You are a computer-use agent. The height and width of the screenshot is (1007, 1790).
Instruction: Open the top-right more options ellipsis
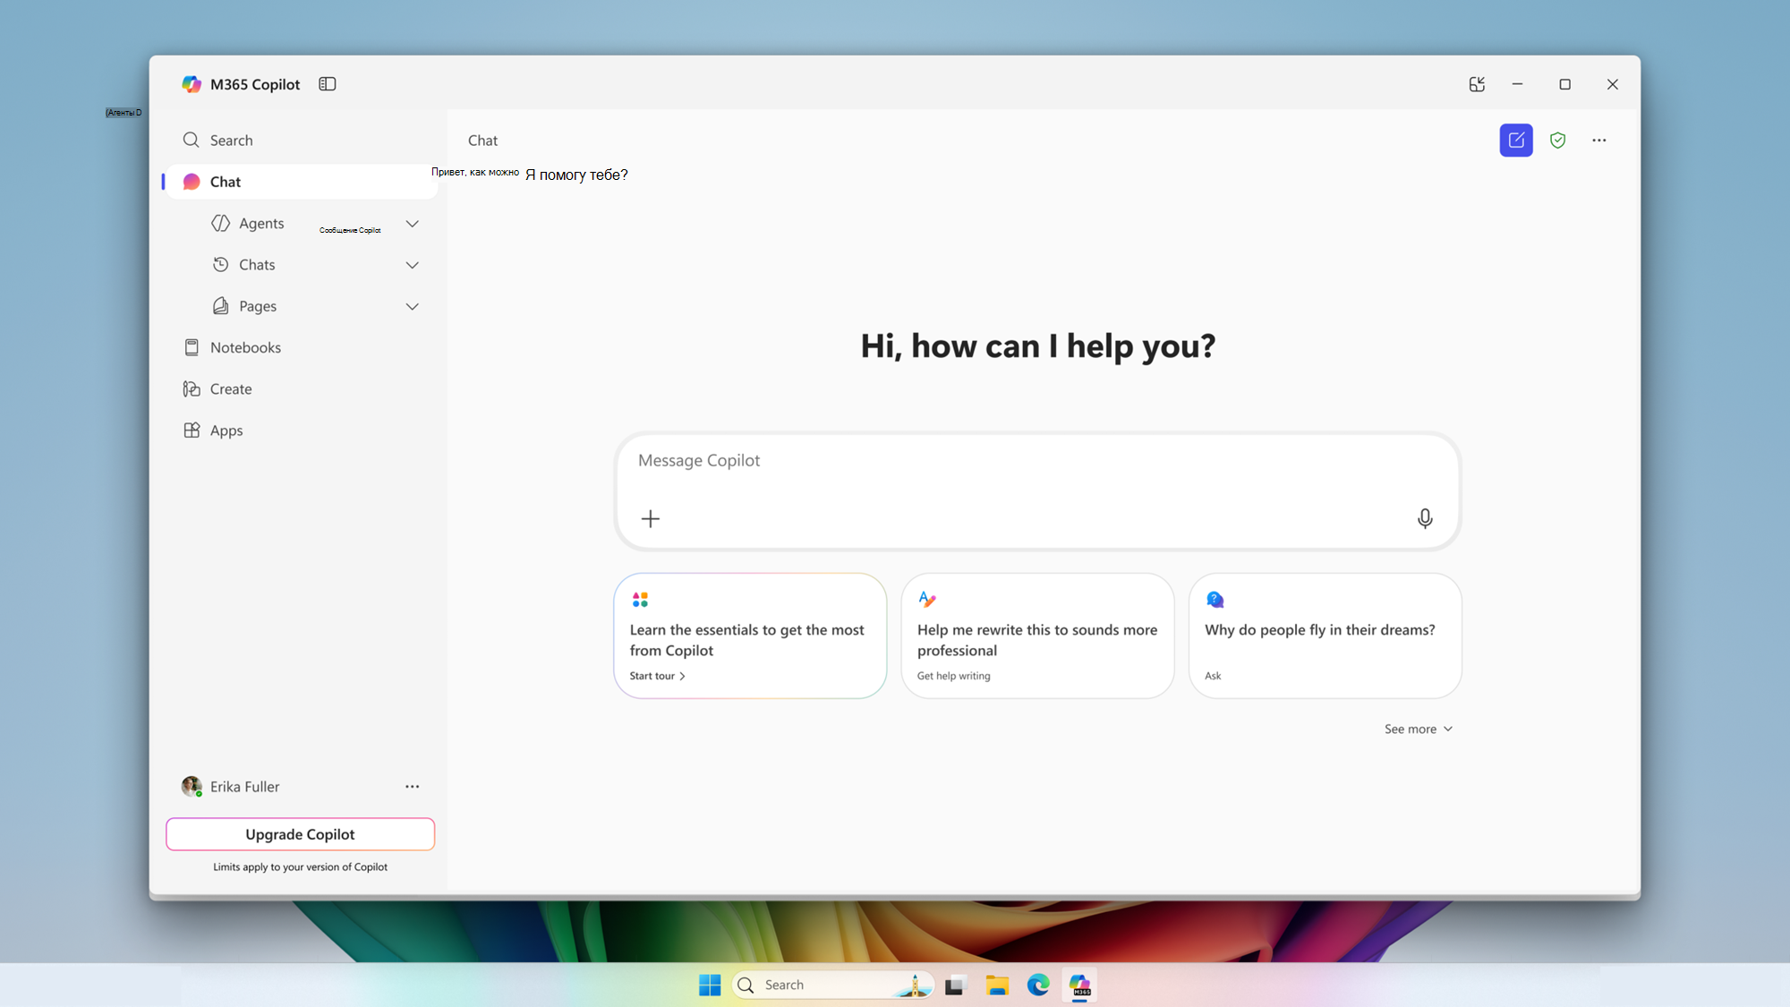1599,141
